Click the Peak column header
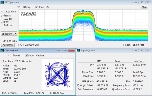 117,61
